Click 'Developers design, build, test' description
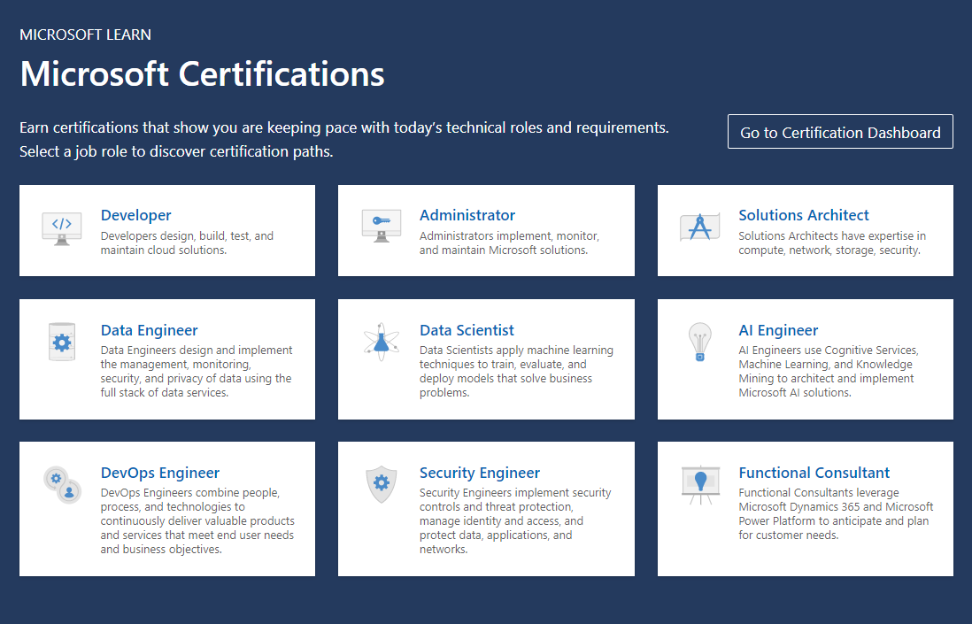Image resolution: width=972 pixels, height=624 pixels. coord(187,243)
